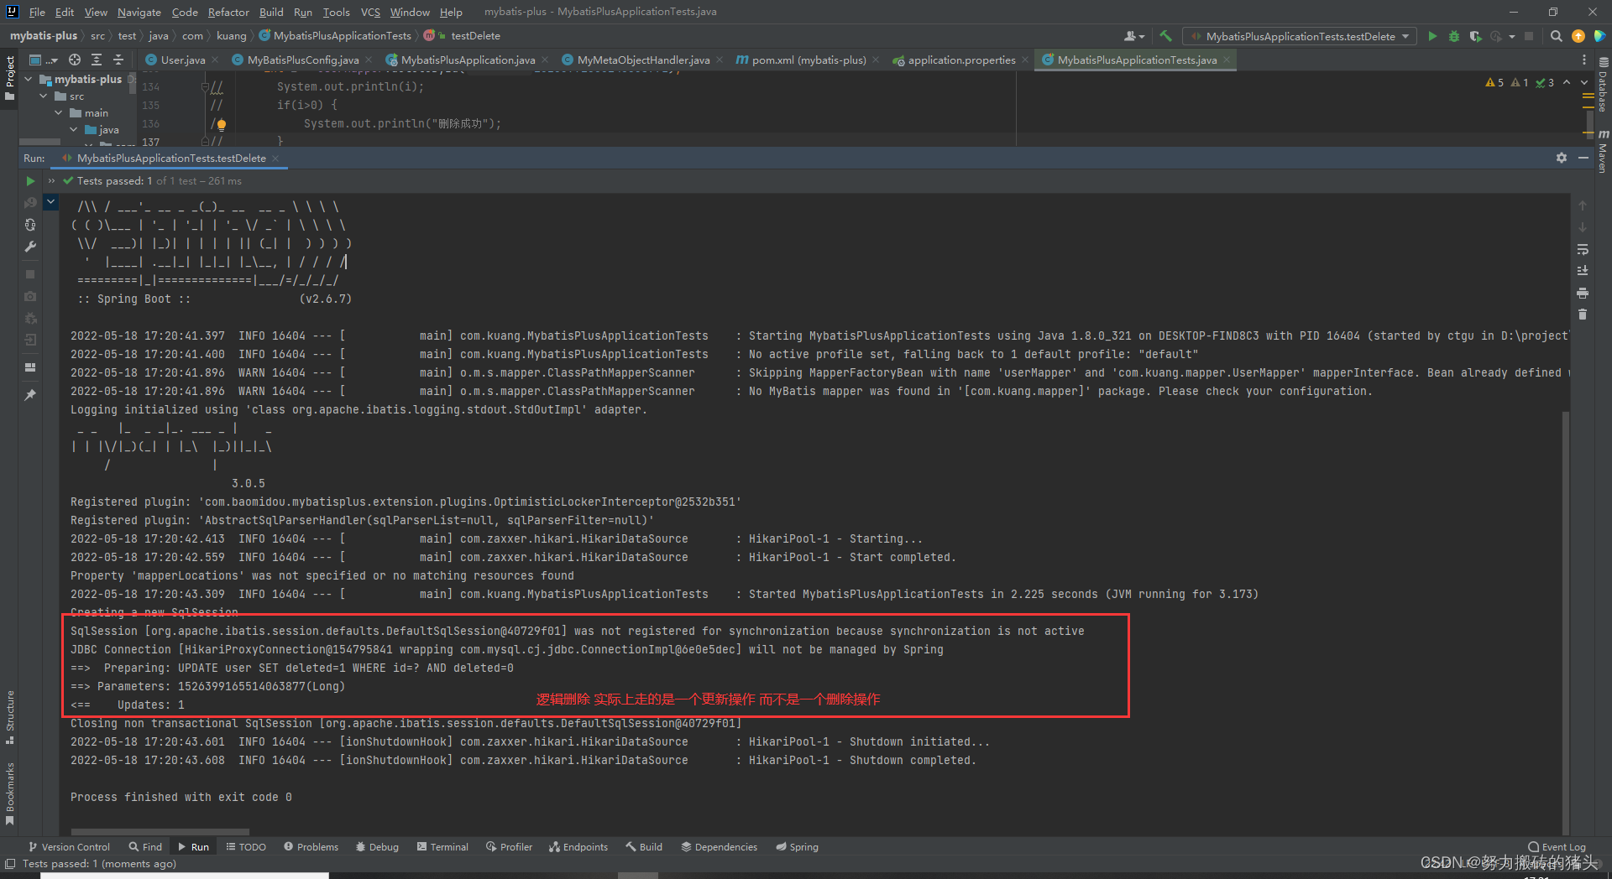Toggle Scroll to End in the console
This screenshot has height=879, width=1612.
(x=1583, y=271)
